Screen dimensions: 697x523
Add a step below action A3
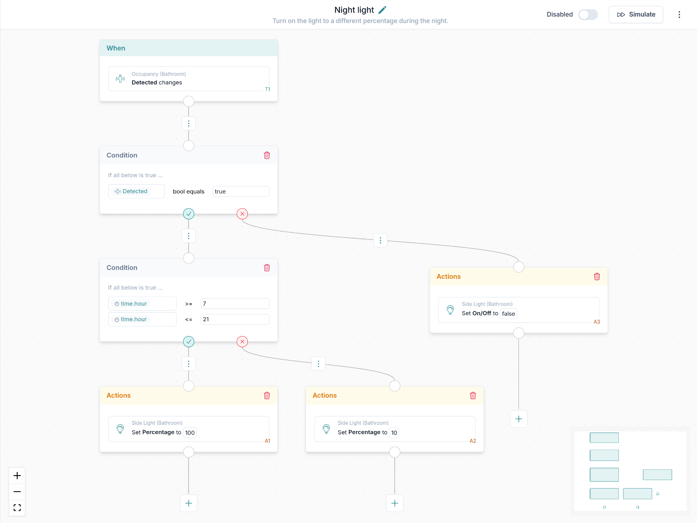[519, 419]
